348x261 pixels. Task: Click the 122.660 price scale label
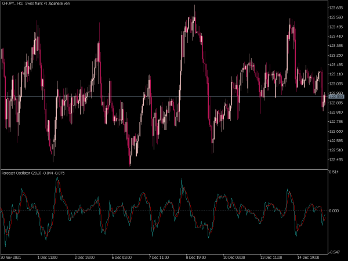[x=336, y=131]
